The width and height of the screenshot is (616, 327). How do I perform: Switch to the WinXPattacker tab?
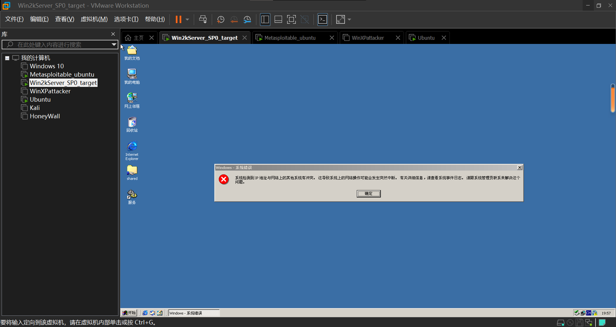pyautogui.click(x=367, y=38)
